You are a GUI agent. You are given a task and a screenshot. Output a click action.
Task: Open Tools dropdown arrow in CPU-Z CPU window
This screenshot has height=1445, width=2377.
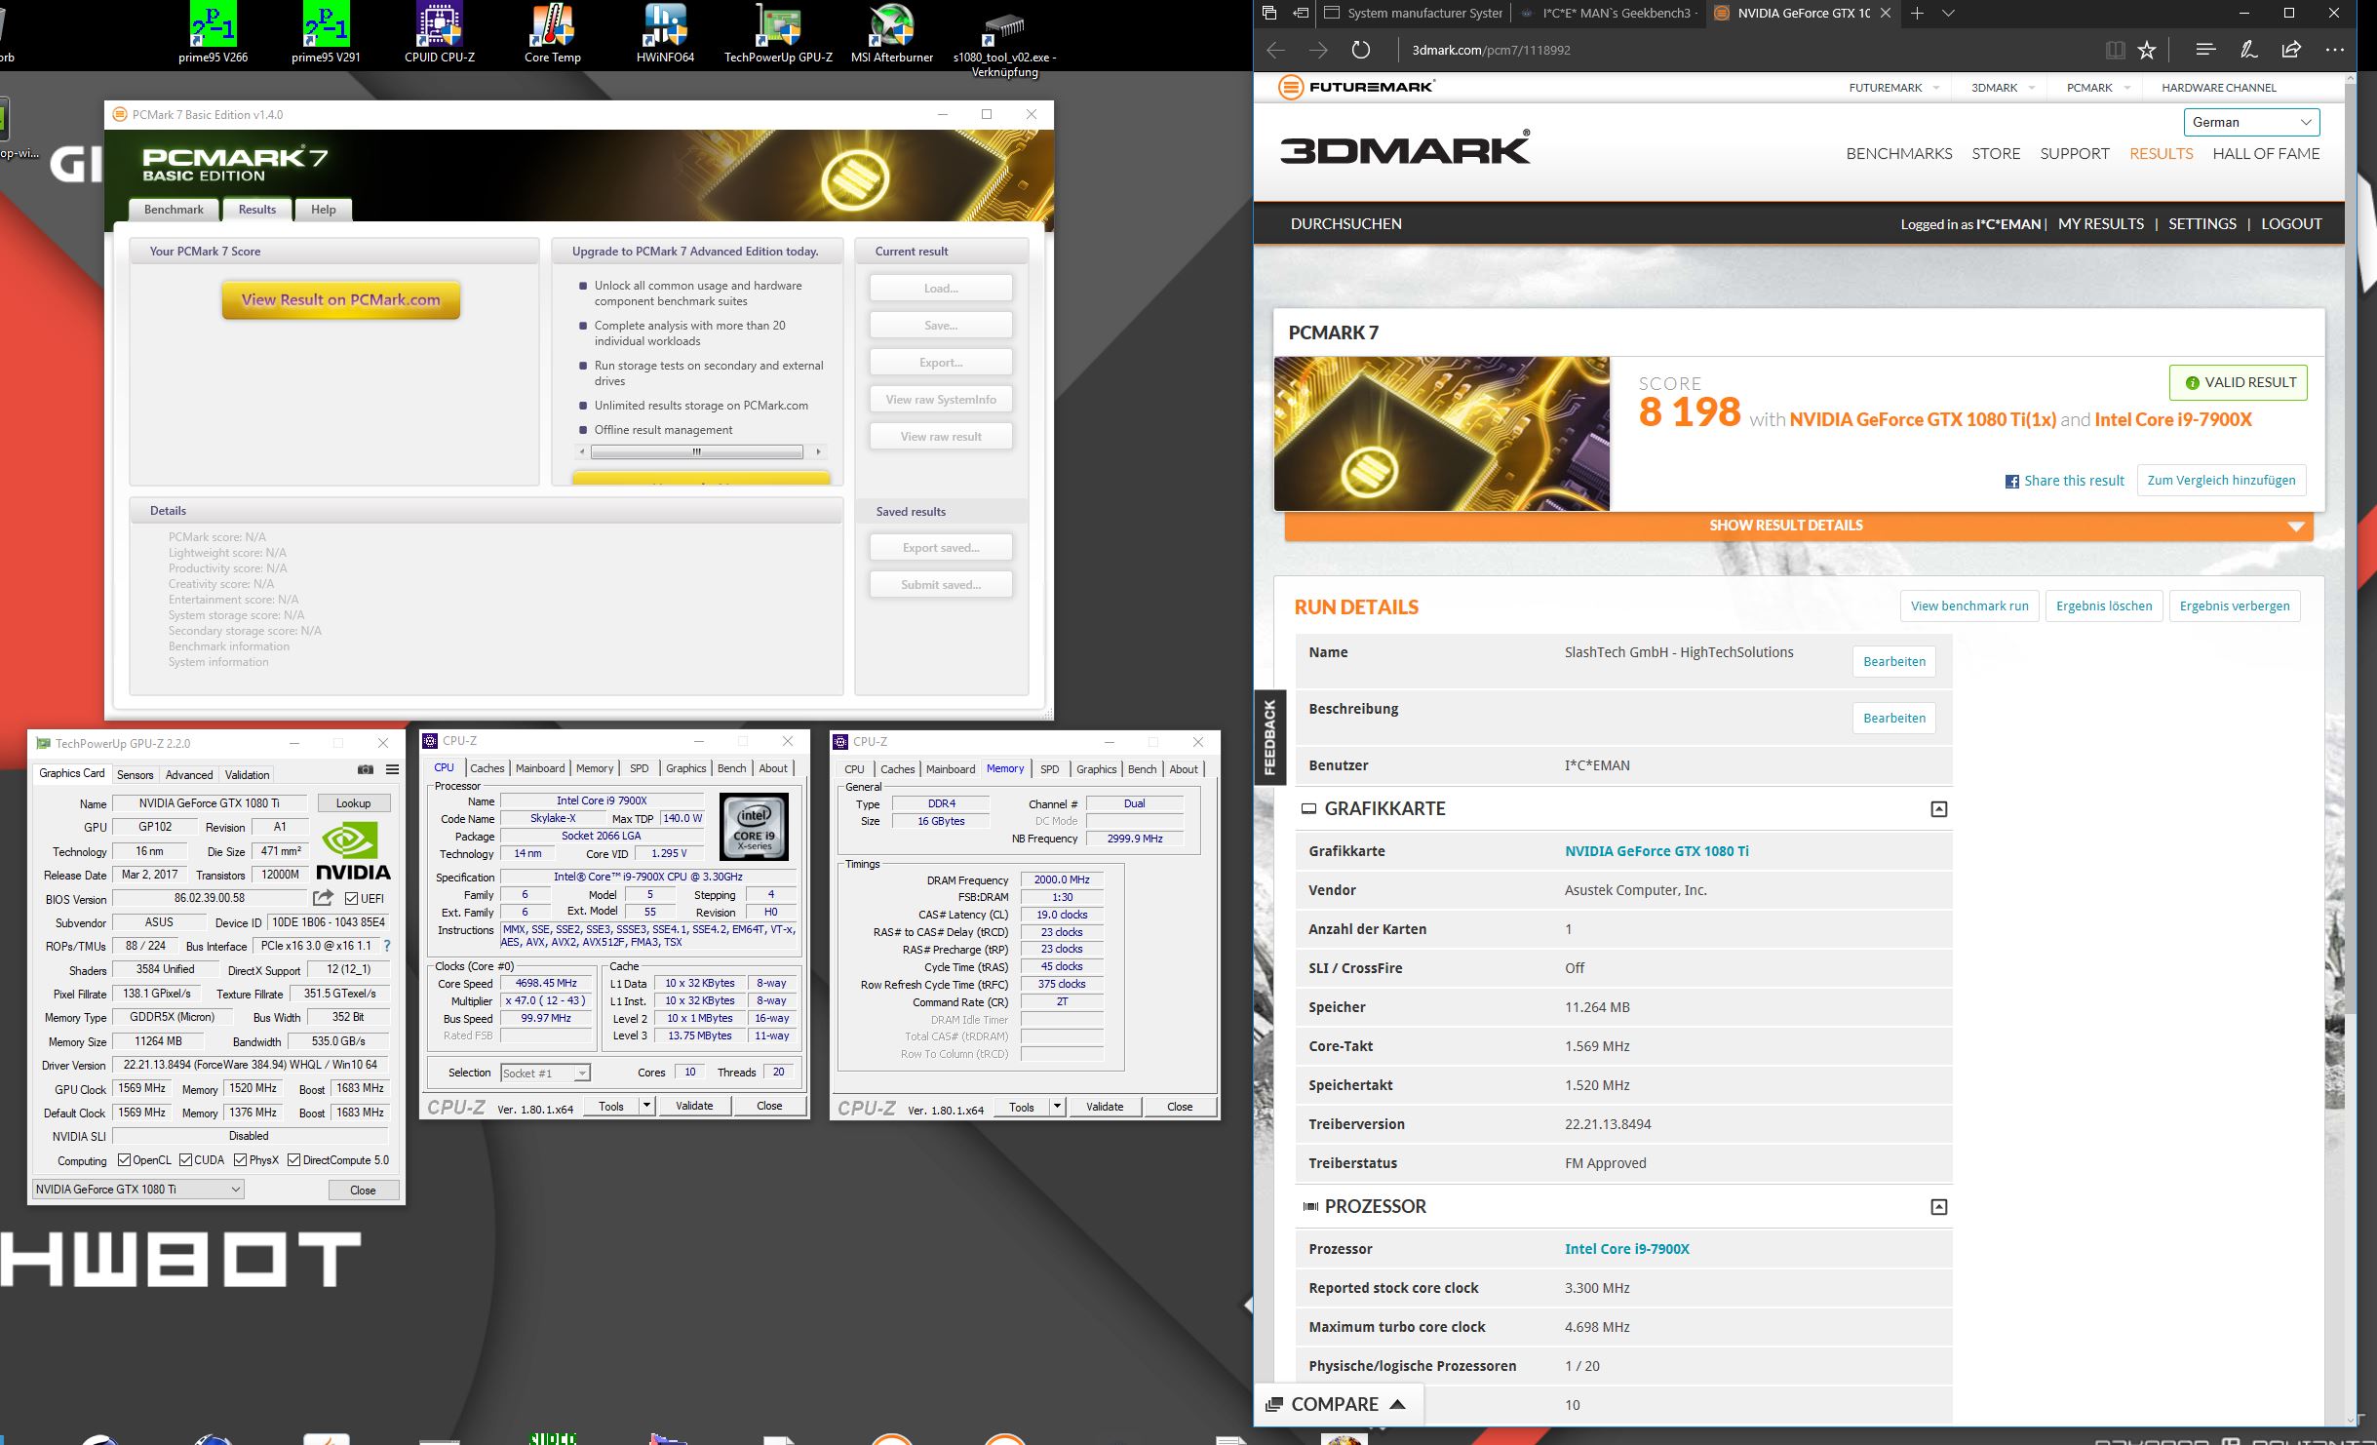(x=646, y=1106)
